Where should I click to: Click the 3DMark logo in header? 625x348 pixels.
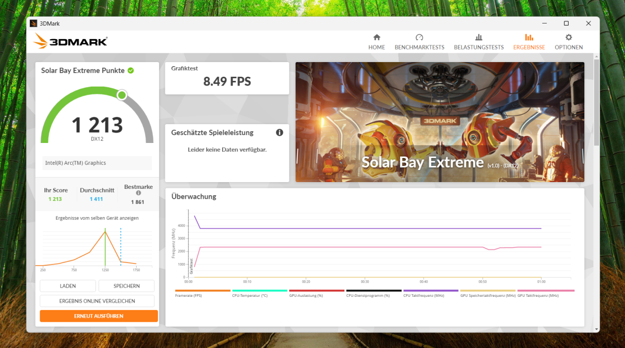(70, 41)
